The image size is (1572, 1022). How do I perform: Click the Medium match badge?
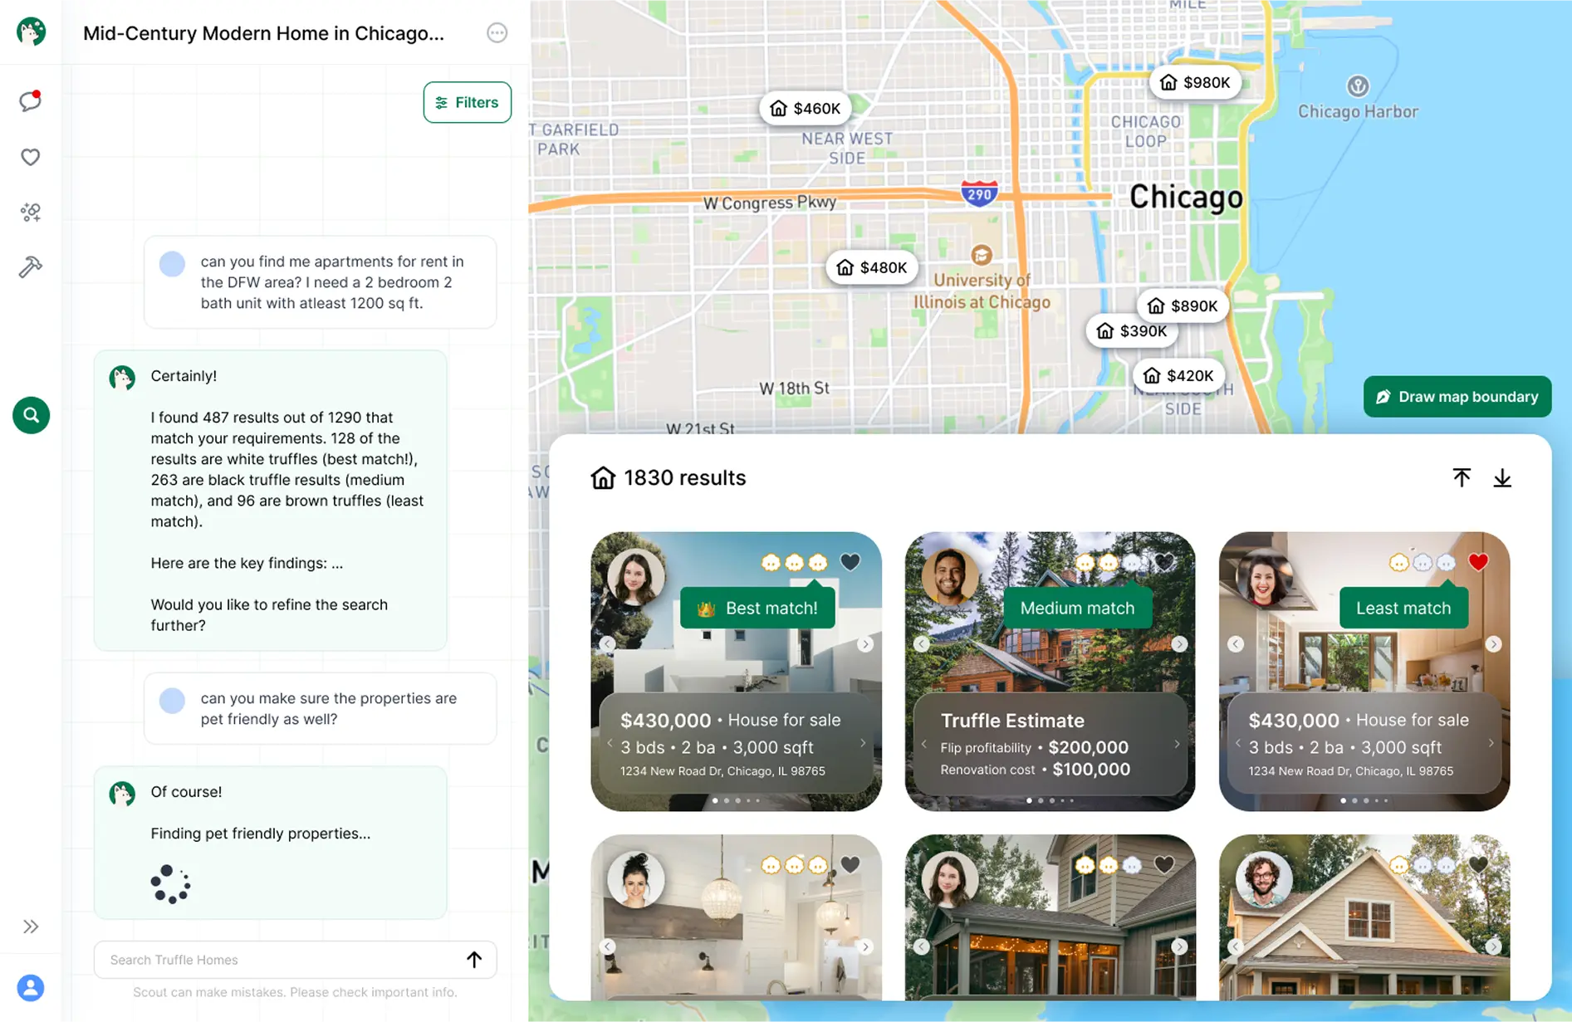1077,608
